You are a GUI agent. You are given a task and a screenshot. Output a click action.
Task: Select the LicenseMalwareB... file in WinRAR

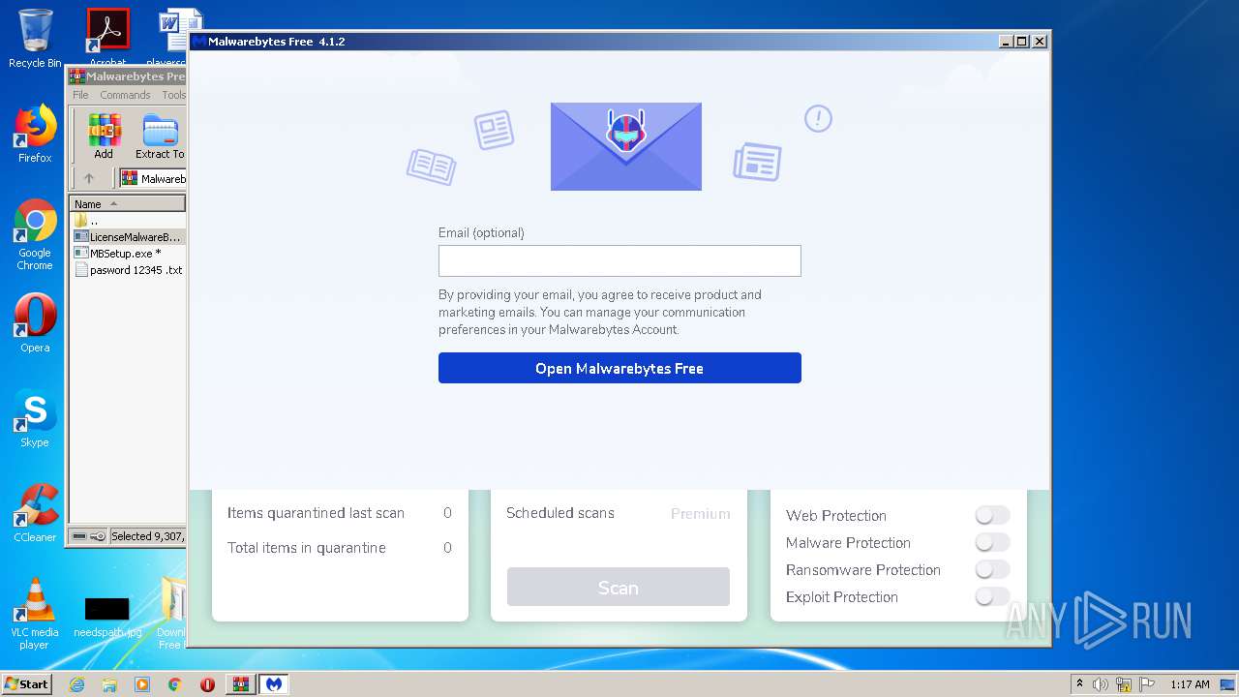tap(128, 237)
